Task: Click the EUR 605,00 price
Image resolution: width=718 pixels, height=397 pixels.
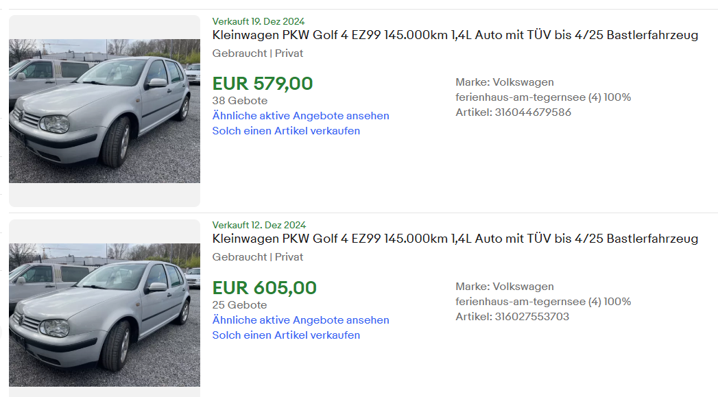Action: [264, 288]
